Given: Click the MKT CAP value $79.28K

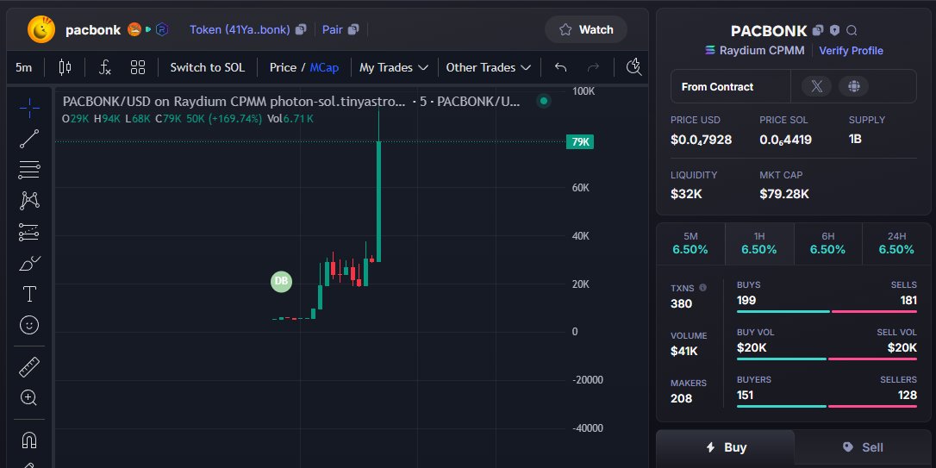Looking at the screenshot, I should tap(783, 194).
